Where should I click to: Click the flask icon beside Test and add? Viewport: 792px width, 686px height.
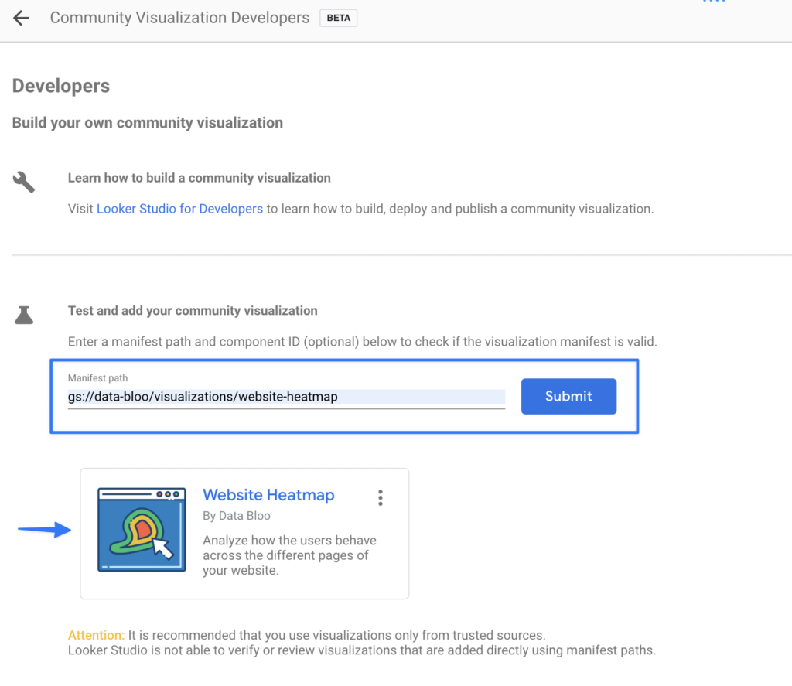(24, 315)
